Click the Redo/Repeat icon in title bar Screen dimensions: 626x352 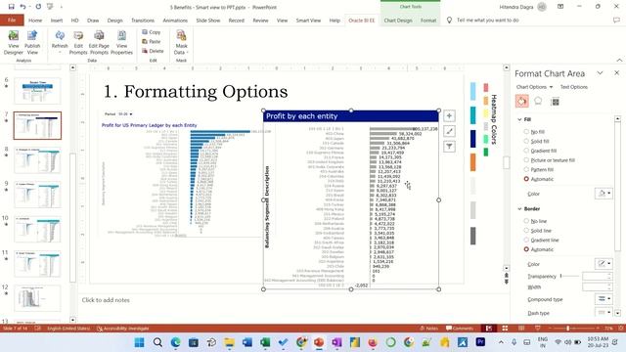click(38, 7)
